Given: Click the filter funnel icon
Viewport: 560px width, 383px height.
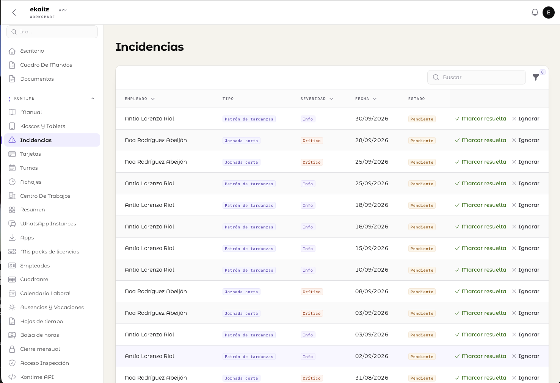Looking at the screenshot, I should 536,77.
